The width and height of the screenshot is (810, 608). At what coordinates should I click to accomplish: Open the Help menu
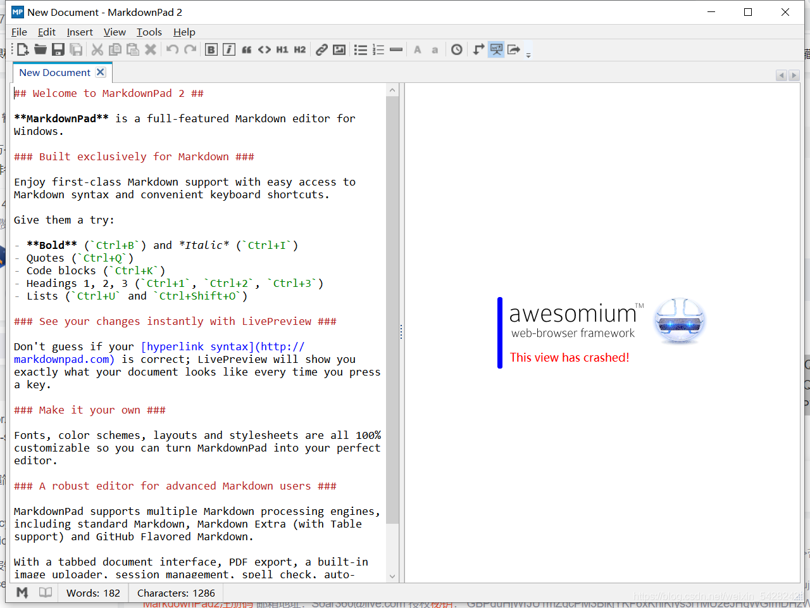184,32
